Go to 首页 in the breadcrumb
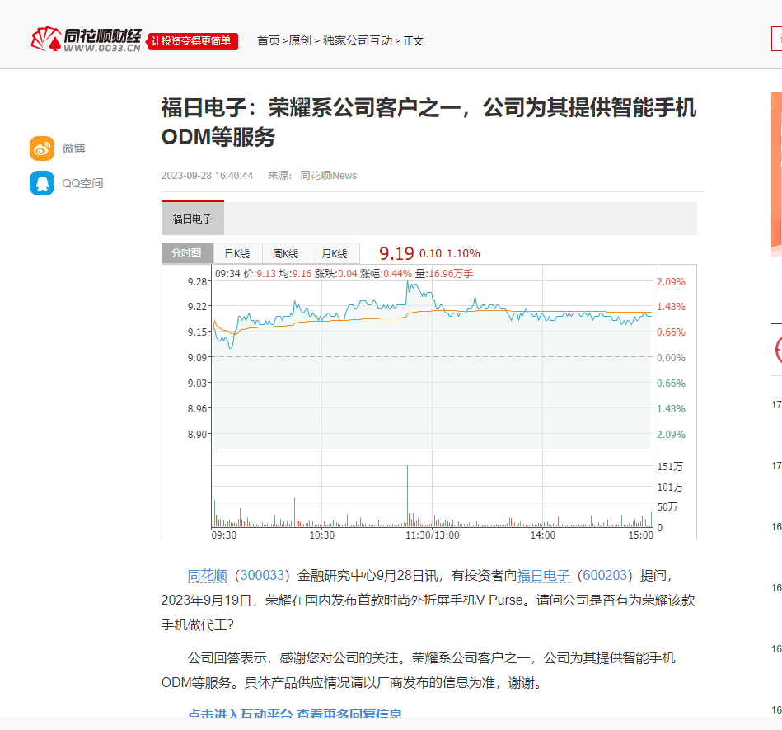 click(x=269, y=40)
